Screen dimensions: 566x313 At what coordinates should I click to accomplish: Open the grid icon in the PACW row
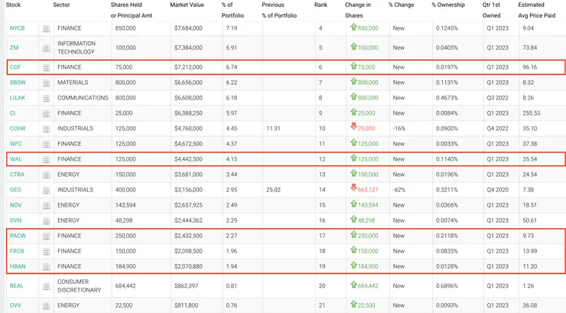46,236
